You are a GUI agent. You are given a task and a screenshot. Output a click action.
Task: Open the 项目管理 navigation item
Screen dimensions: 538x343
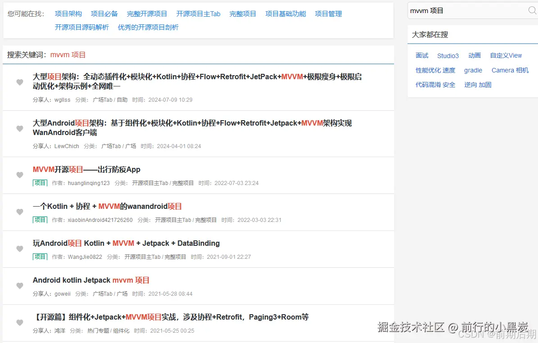[328, 14]
